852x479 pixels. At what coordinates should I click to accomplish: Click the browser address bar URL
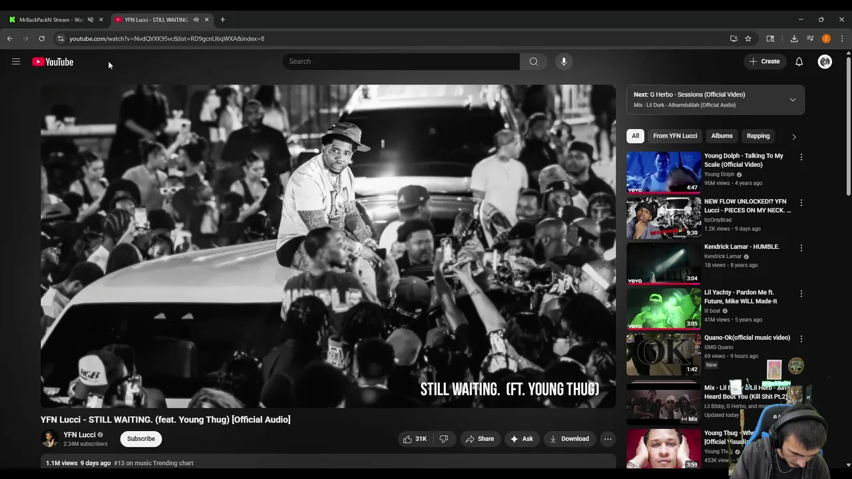pos(166,39)
